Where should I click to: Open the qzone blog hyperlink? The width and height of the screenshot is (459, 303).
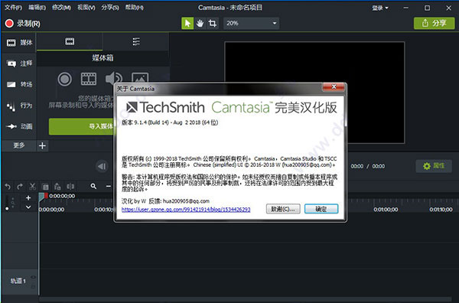click(x=186, y=210)
